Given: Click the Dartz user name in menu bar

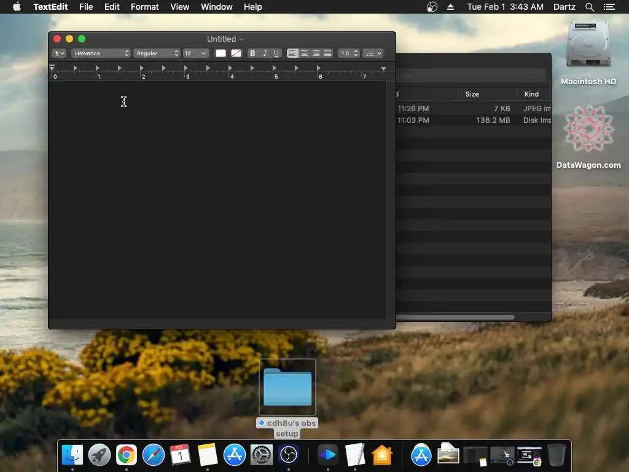Looking at the screenshot, I should 564,7.
